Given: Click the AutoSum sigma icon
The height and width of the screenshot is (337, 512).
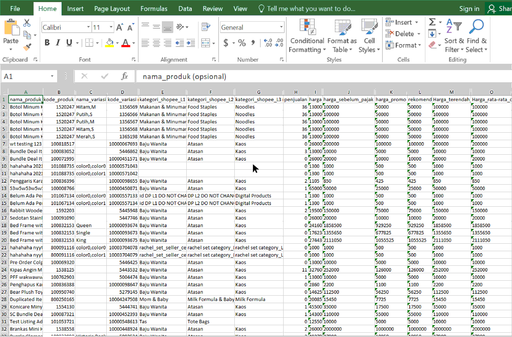Looking at the screenshot, I should click(x=432, y=22).
